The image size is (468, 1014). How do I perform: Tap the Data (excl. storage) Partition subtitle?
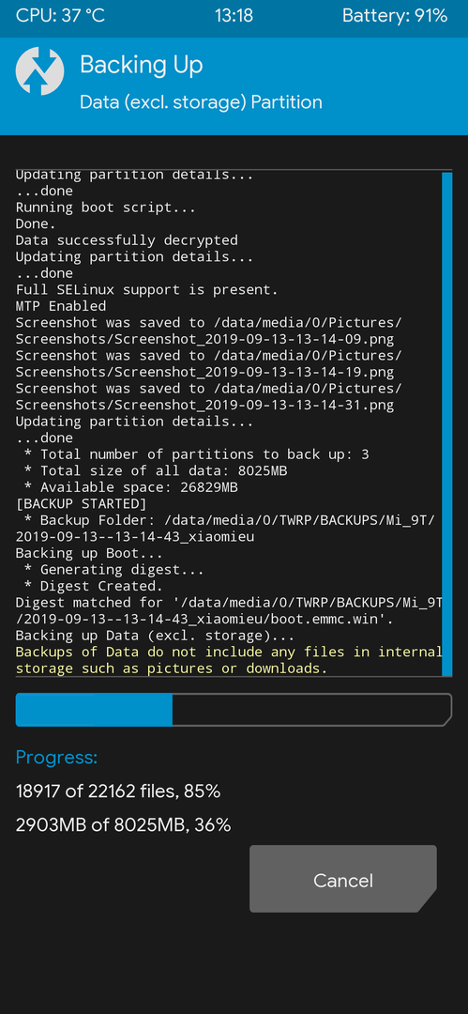pyautogui.click(x=201, y=102)
